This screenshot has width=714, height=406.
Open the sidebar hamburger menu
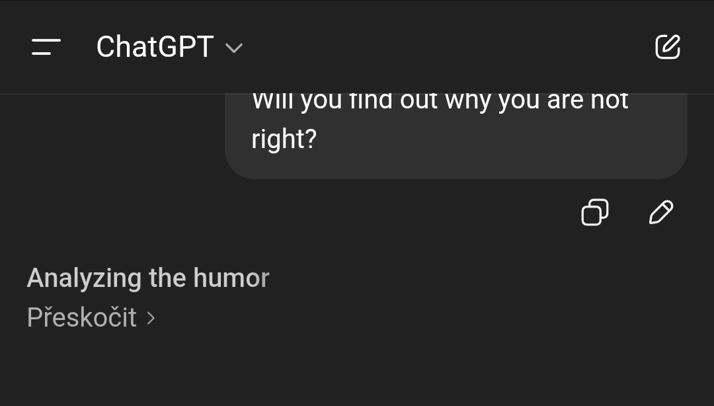46,47
